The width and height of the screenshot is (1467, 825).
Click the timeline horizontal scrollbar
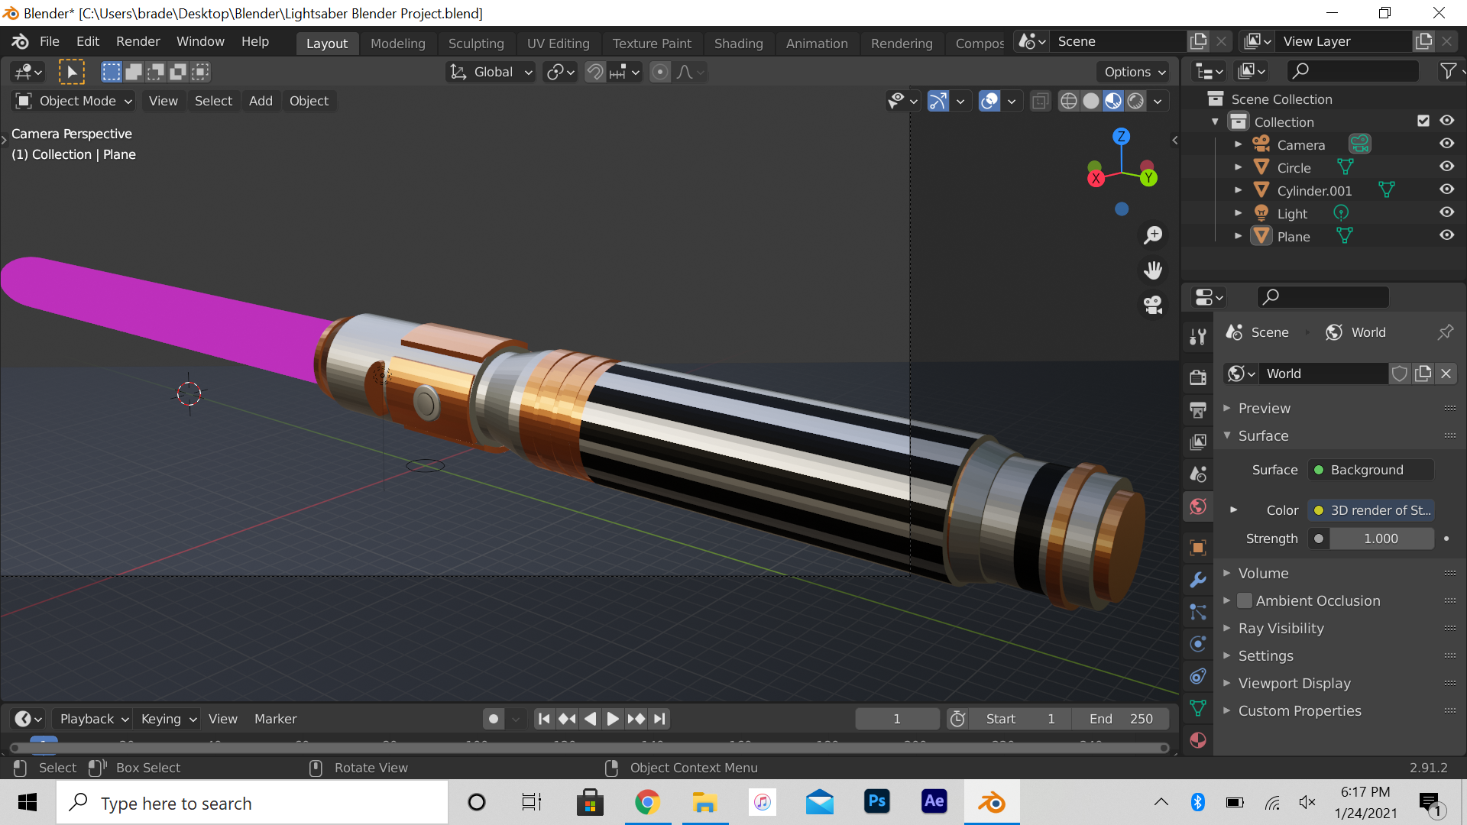(588, 747)
